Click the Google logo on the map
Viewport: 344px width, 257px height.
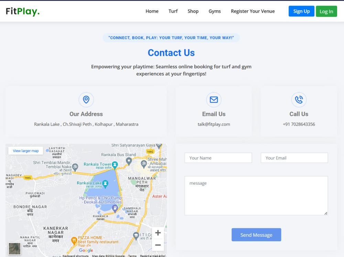[86, 250]
